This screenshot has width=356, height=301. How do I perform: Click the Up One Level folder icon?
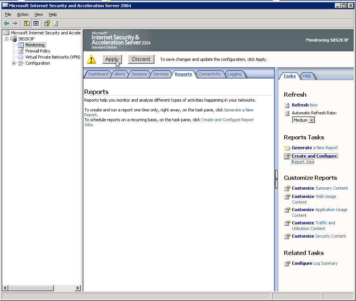click(x=27, y=23)
